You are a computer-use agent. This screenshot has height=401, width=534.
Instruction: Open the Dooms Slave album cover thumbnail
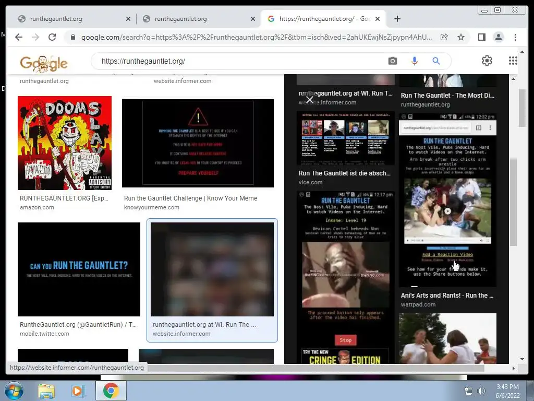[x=65, y=143]
